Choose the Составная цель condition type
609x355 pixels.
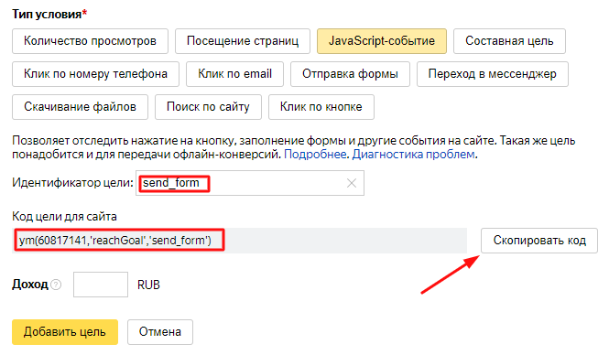[x=509, y=41]
